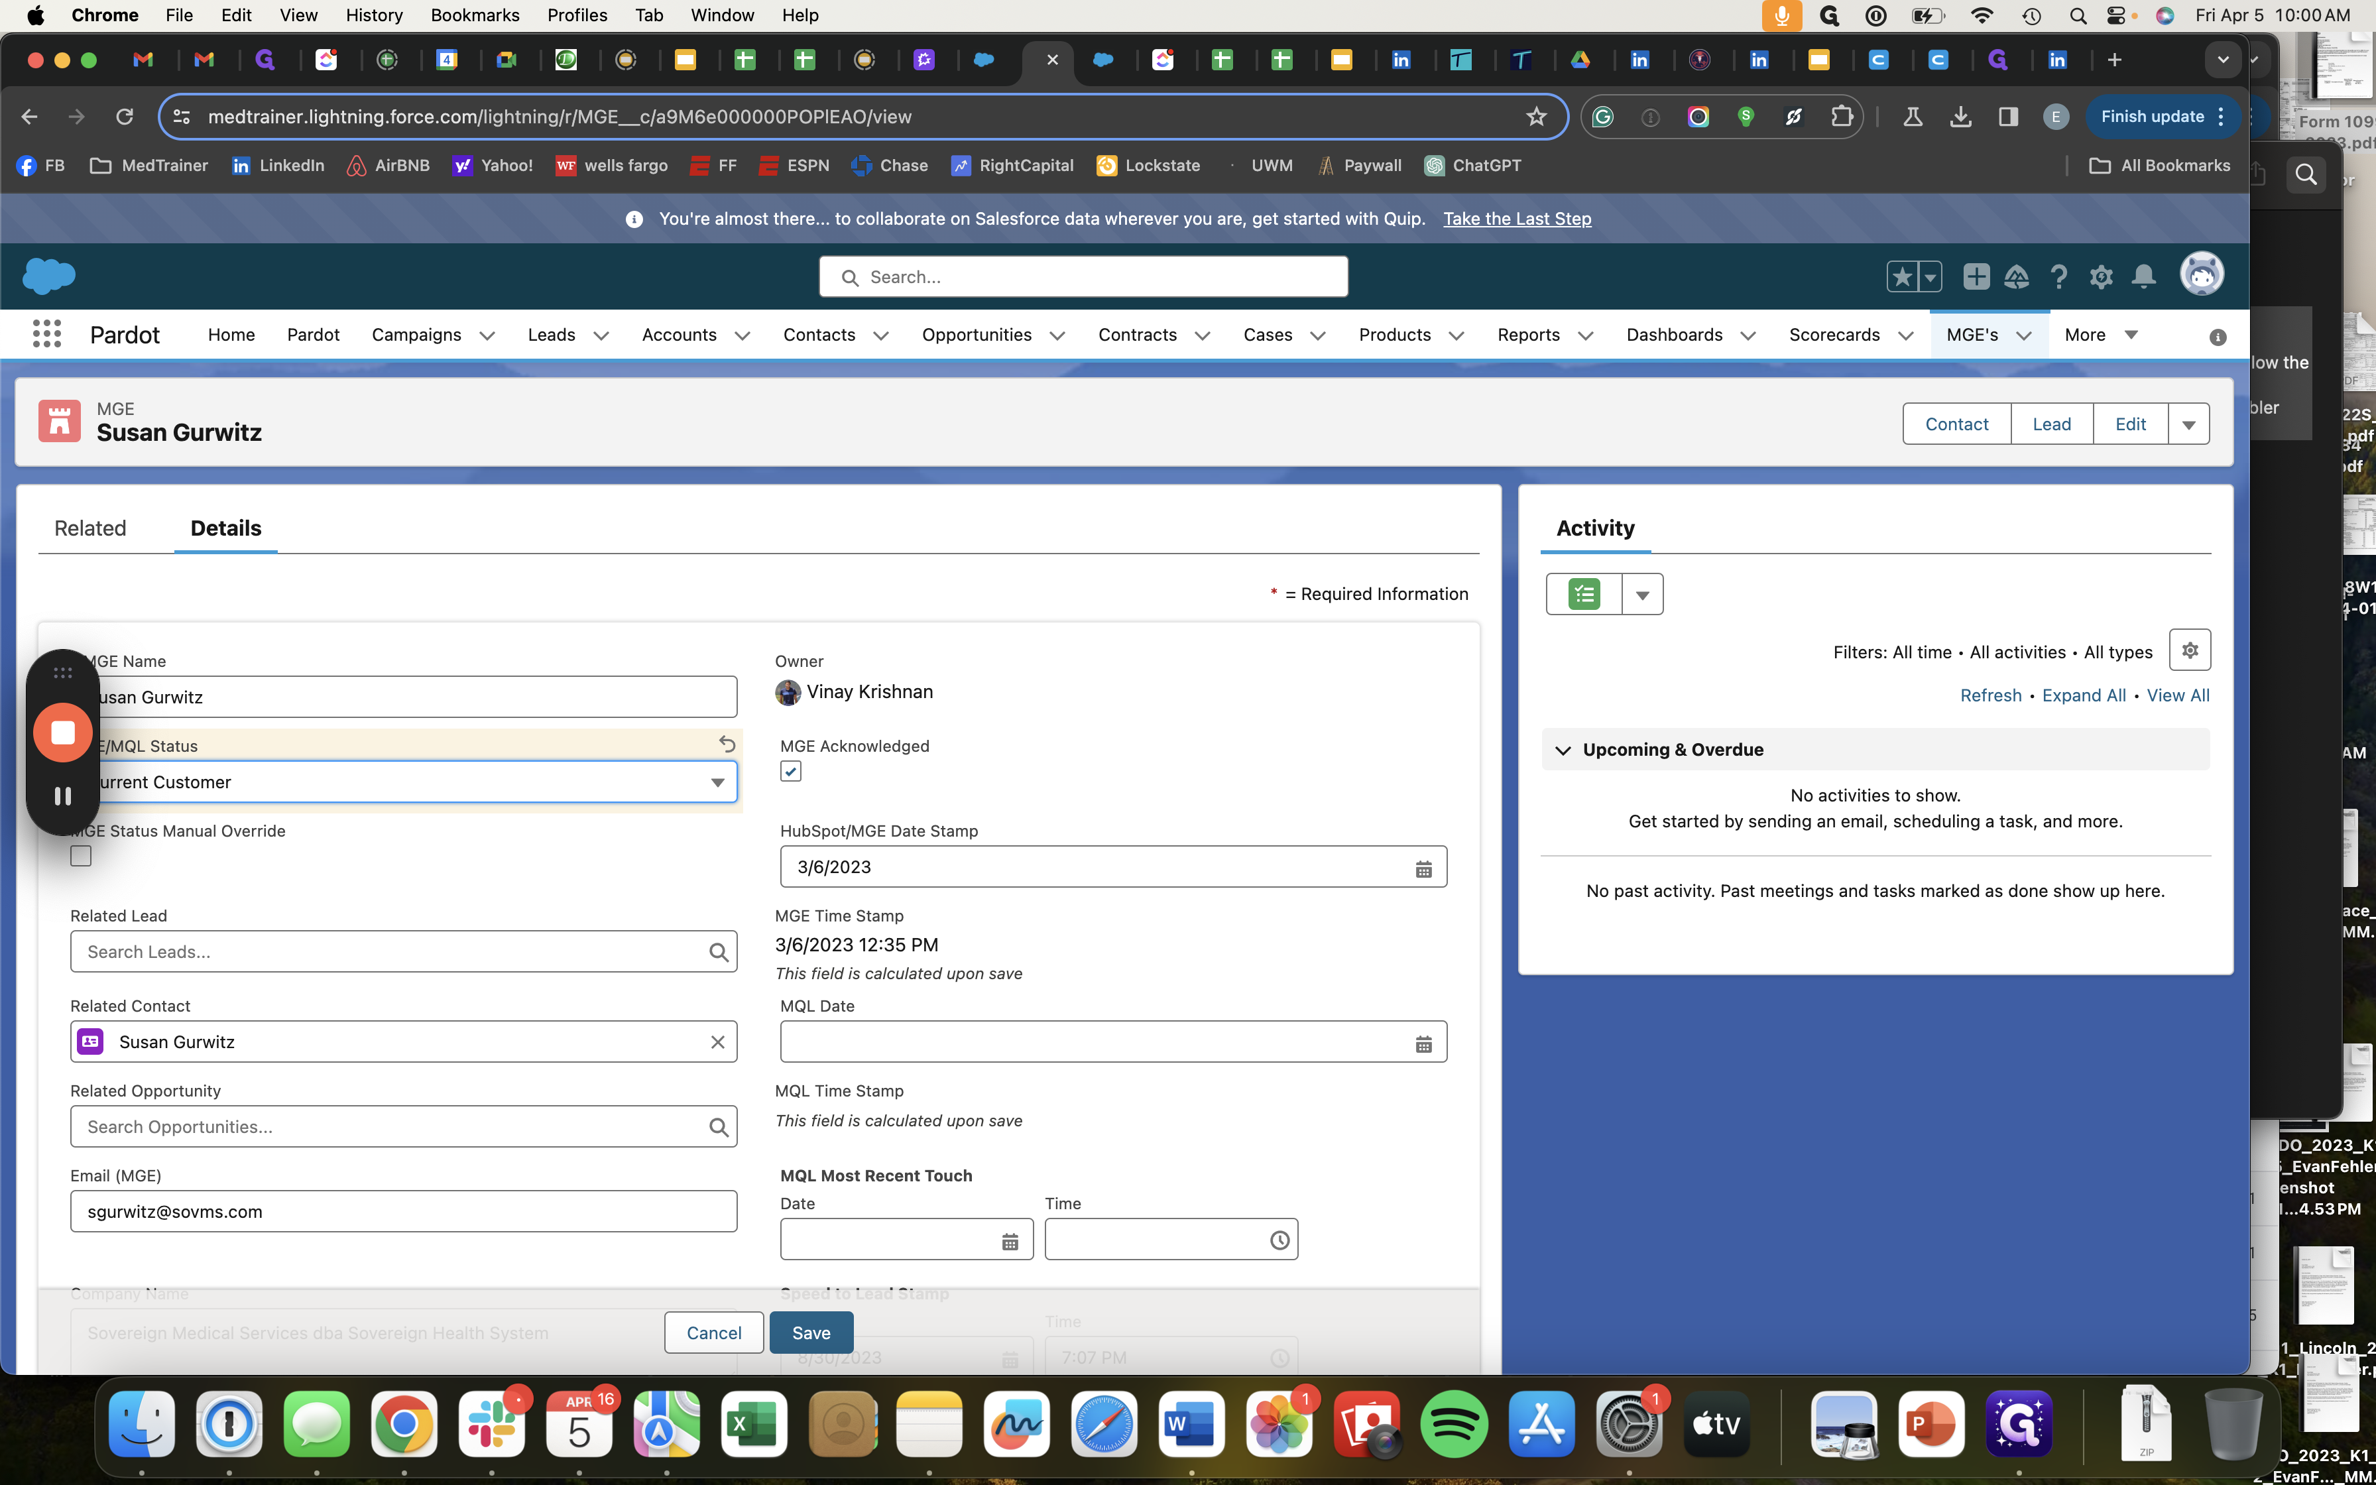2376x1485 pixels.
Task: Open the global actions plus icon
Action: [1976, 277]
